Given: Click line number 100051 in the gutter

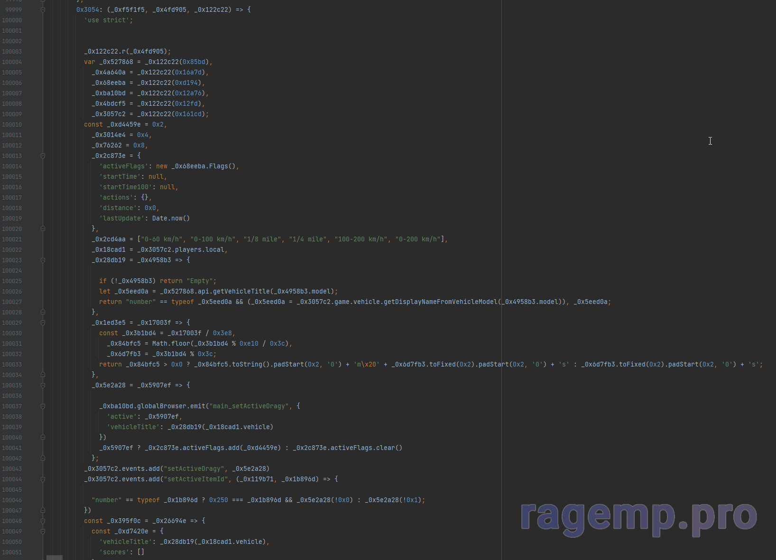Looking at the screenshot, I should [x=12, y=552].
